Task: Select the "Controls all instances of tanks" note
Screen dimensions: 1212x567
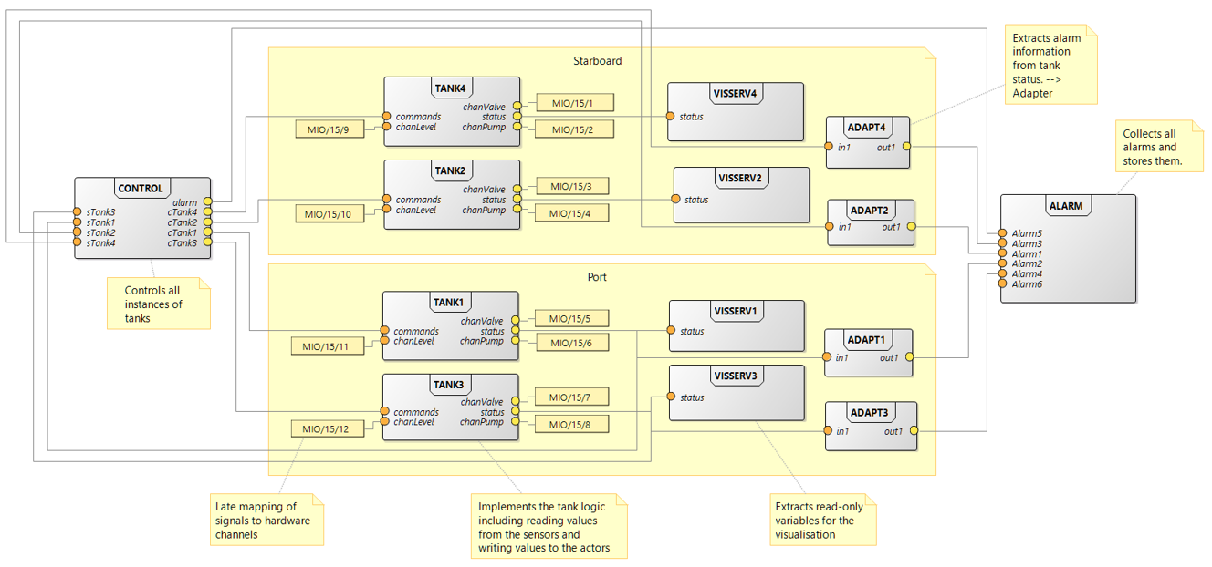Action: pyautogui.click(x=153, y=304)
